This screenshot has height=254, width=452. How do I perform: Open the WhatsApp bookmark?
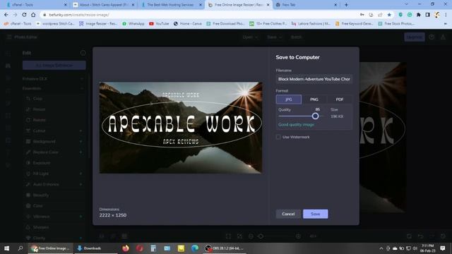[x=133, y=23]
